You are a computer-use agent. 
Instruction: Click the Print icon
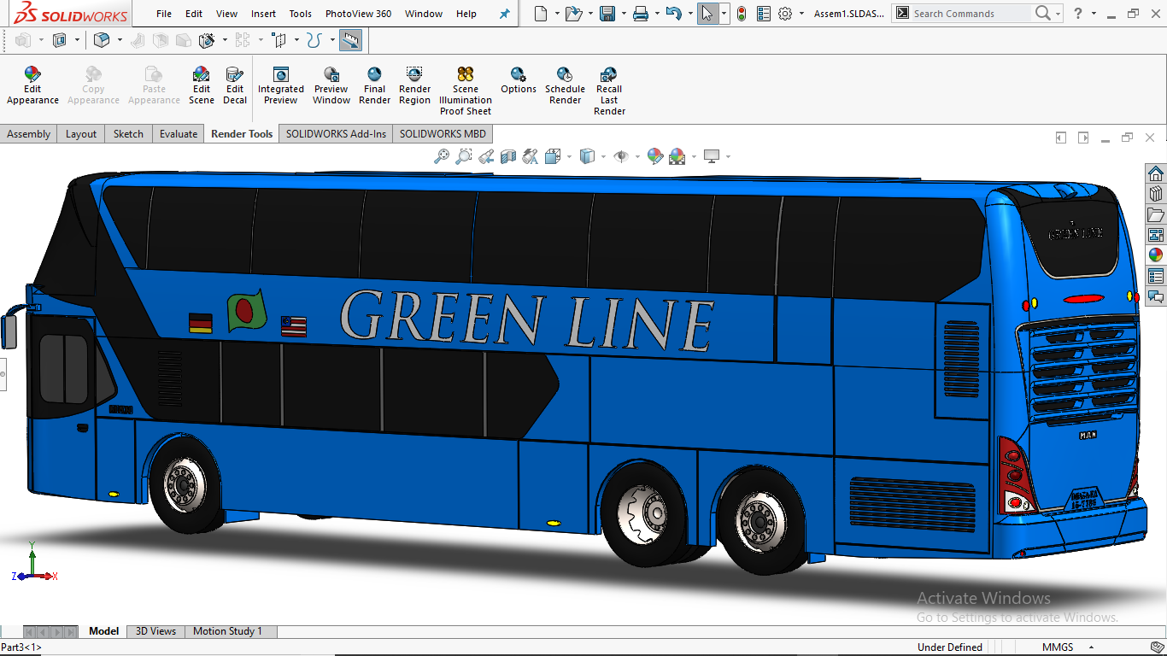tap(641, 14)
